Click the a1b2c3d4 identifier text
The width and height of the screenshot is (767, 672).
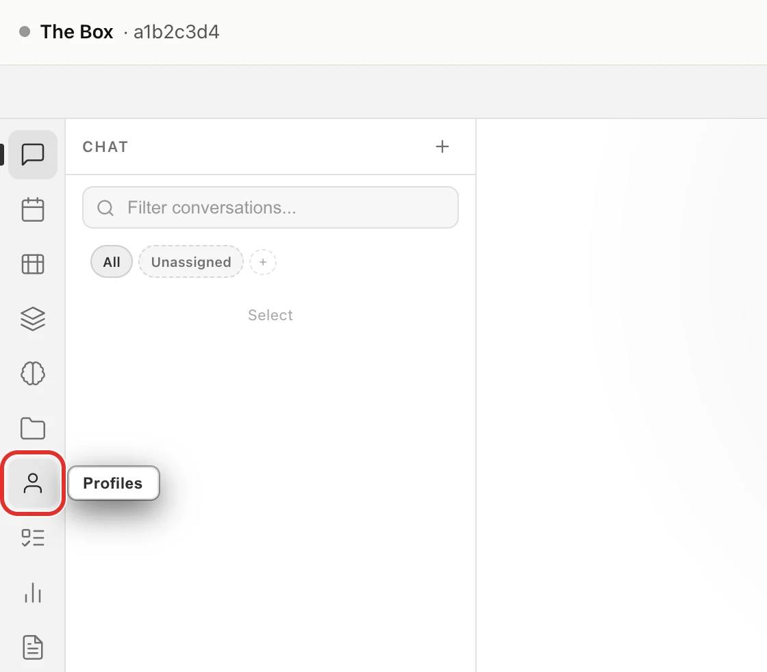point(177,31)
